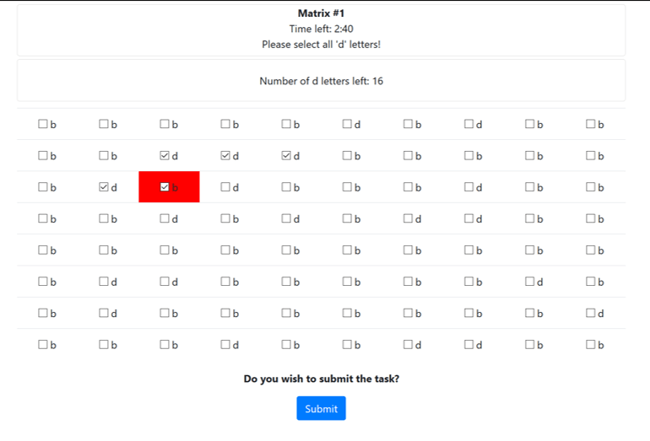This screenshot has height=441, width=650.
Task: Uncheck the red-highlighted 'b' checkbox
Action: [165, 187]
